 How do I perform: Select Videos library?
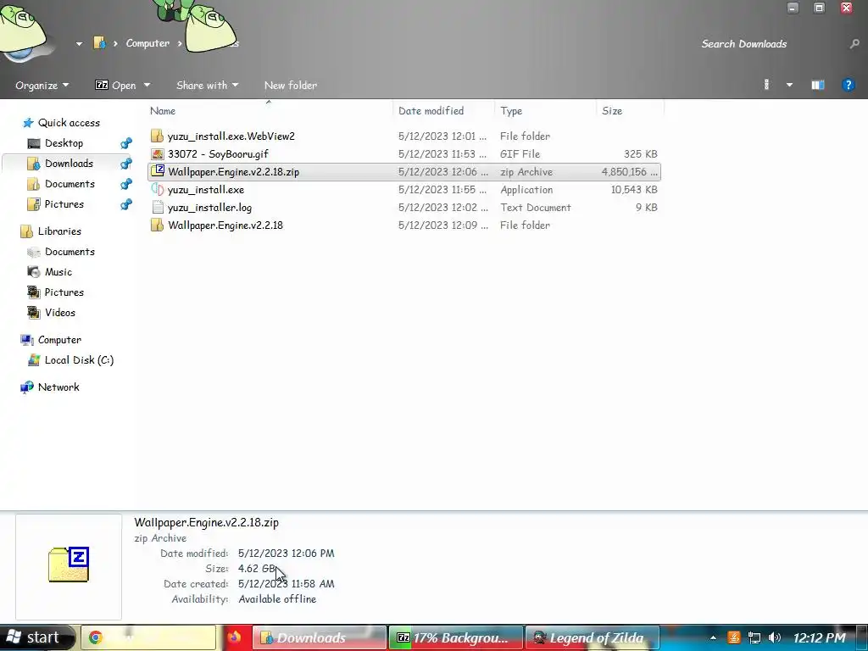coord(60,313)
